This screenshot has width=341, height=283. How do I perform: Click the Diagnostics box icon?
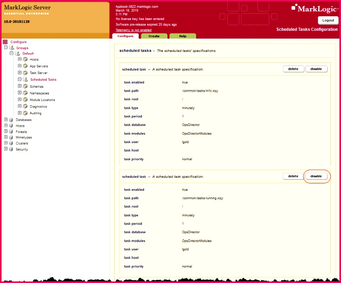coord(25,106)
